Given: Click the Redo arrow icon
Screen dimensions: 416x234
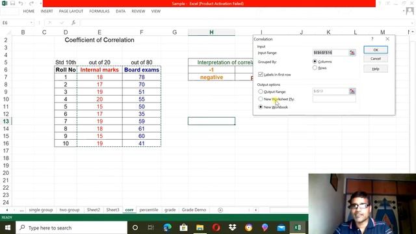Looking at the screenshot, I should pyautogui.click(x=31, y=3).
